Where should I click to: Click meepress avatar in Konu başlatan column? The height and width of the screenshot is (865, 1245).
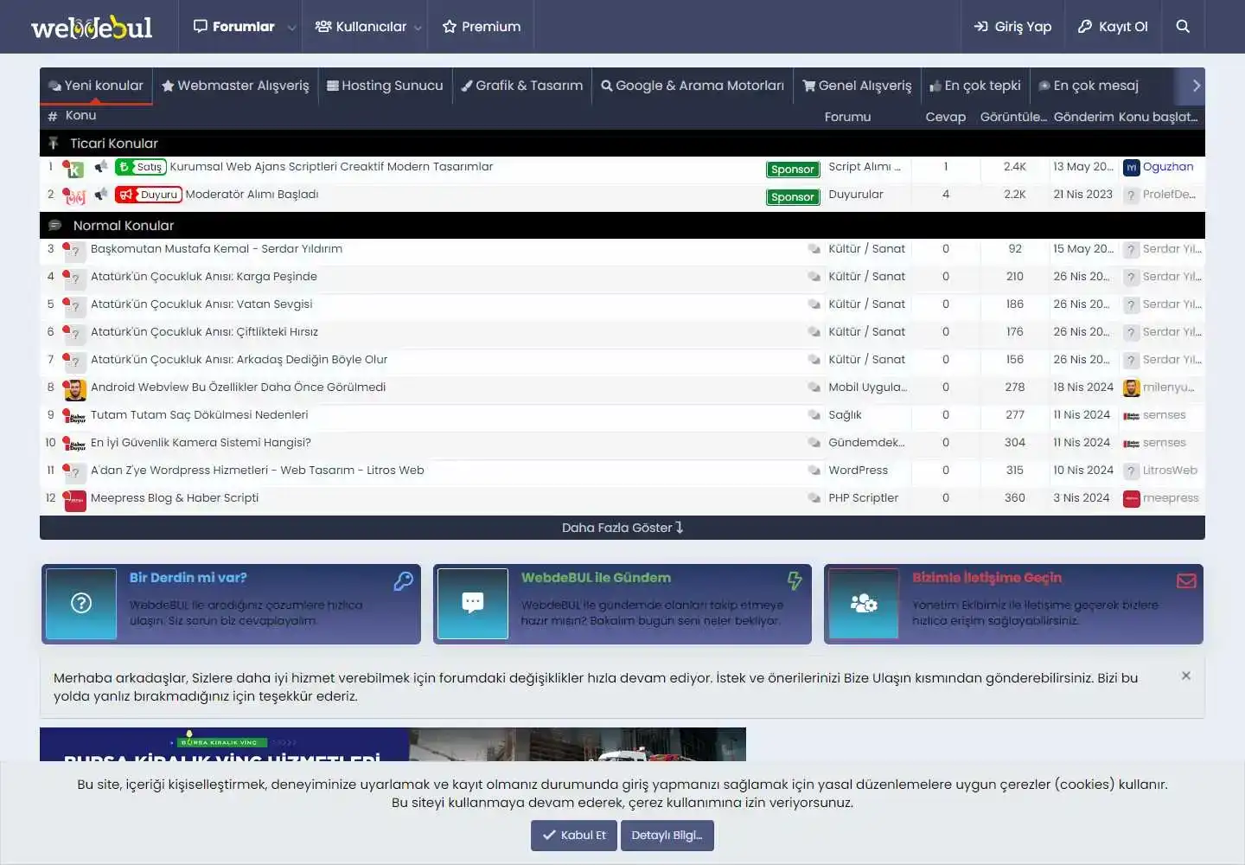pos(1131,499)
